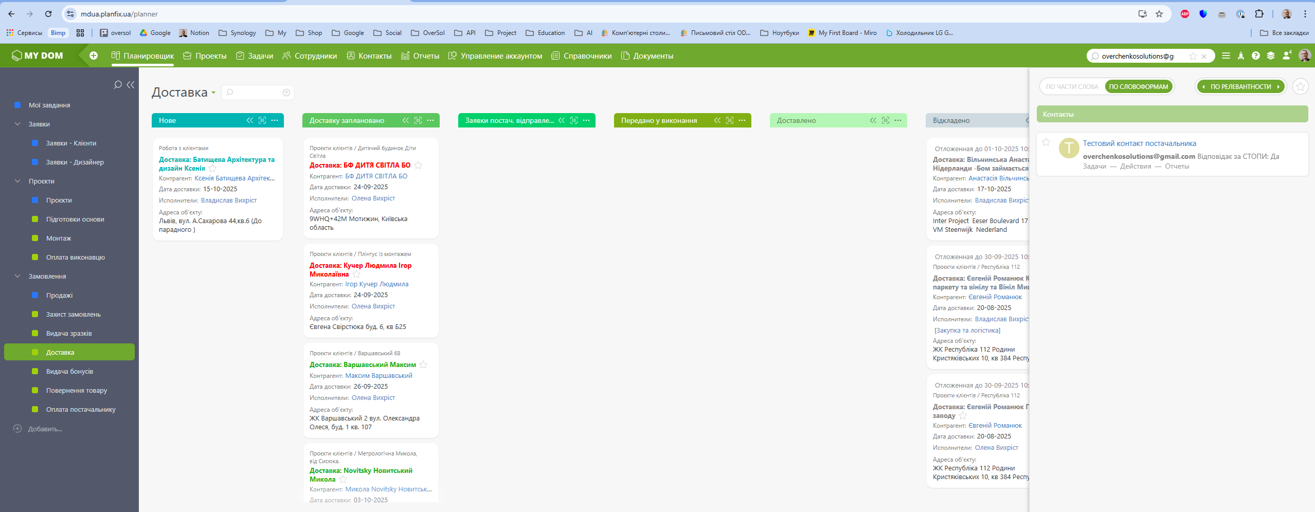Open filter icon in planner search box
The height and width of the screenshot is (512, 1315).
click(286, 93)
